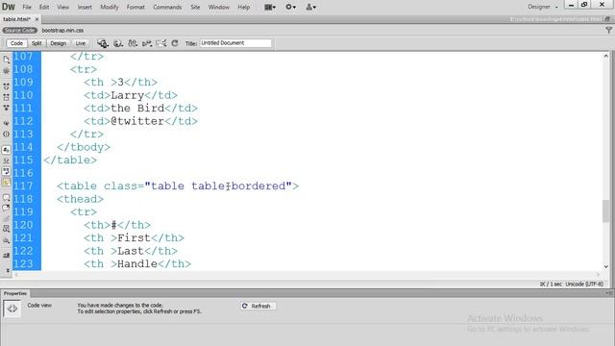Switch to Split view
615x346 pixels.
click(x=37, y=43)
